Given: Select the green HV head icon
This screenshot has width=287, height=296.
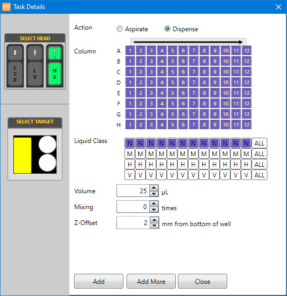Looking at the screenshot, I should click(55, 53).
